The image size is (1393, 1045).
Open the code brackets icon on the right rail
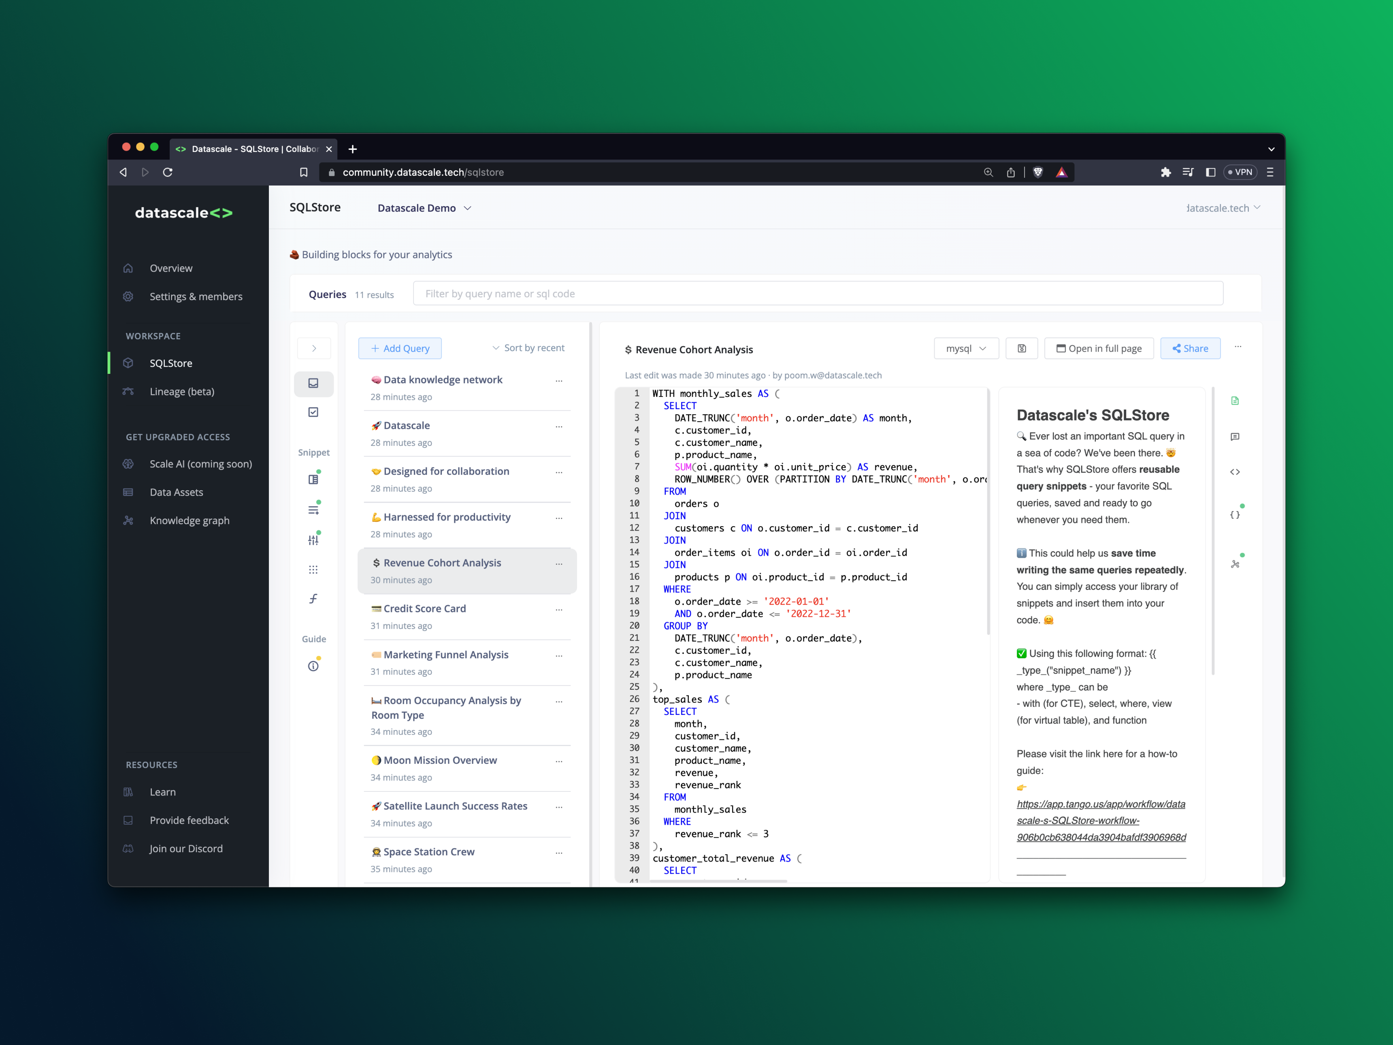click(1235, 472)
